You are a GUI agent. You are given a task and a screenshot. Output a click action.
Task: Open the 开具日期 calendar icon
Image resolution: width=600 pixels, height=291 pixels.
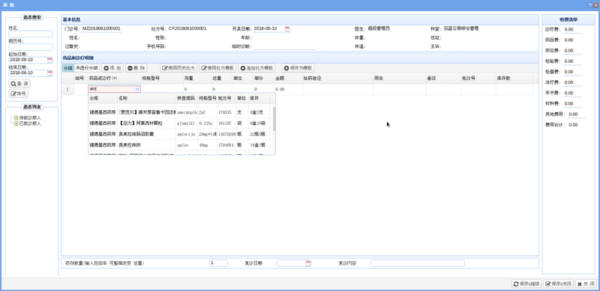click(x=287, y=28)
